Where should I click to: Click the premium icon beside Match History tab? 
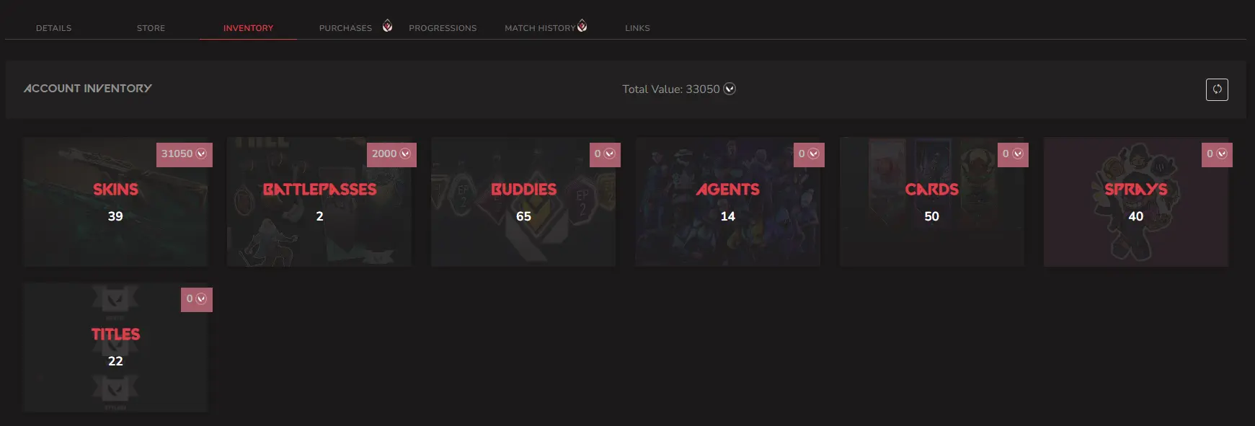point(582,26)
